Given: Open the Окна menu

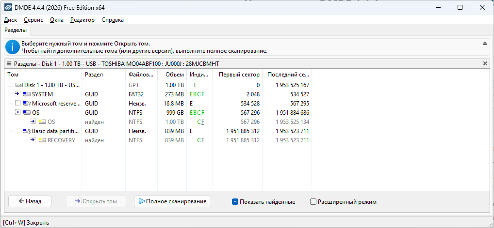Looking at the screenshot, I should click(x=57, y=20).
